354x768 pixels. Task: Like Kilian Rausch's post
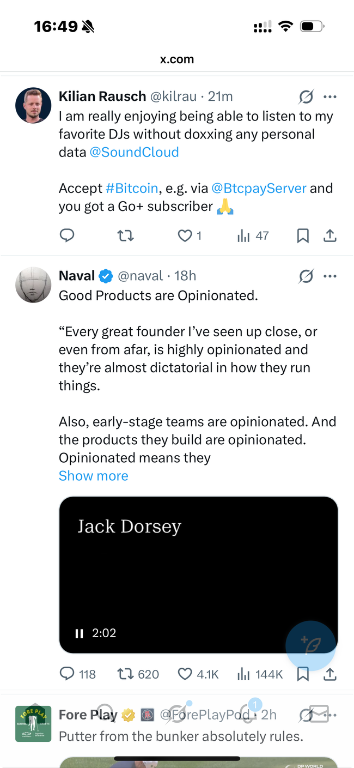186,235
